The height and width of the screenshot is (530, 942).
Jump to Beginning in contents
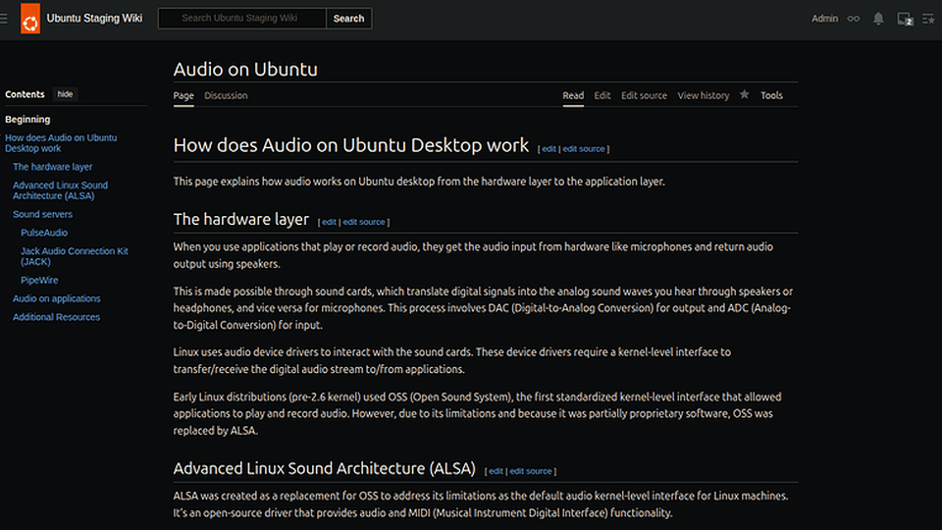[27, 119]
